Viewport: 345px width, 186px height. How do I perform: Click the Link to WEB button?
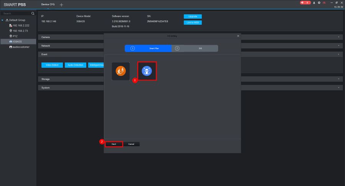tap(193, 23)
